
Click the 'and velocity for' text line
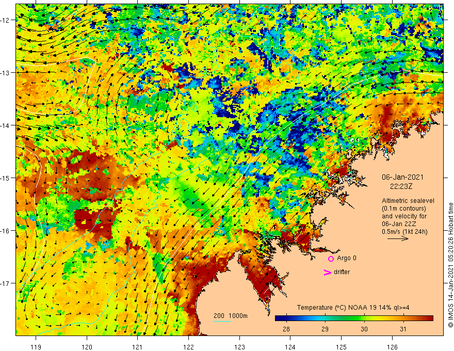(x=404, y=216)
